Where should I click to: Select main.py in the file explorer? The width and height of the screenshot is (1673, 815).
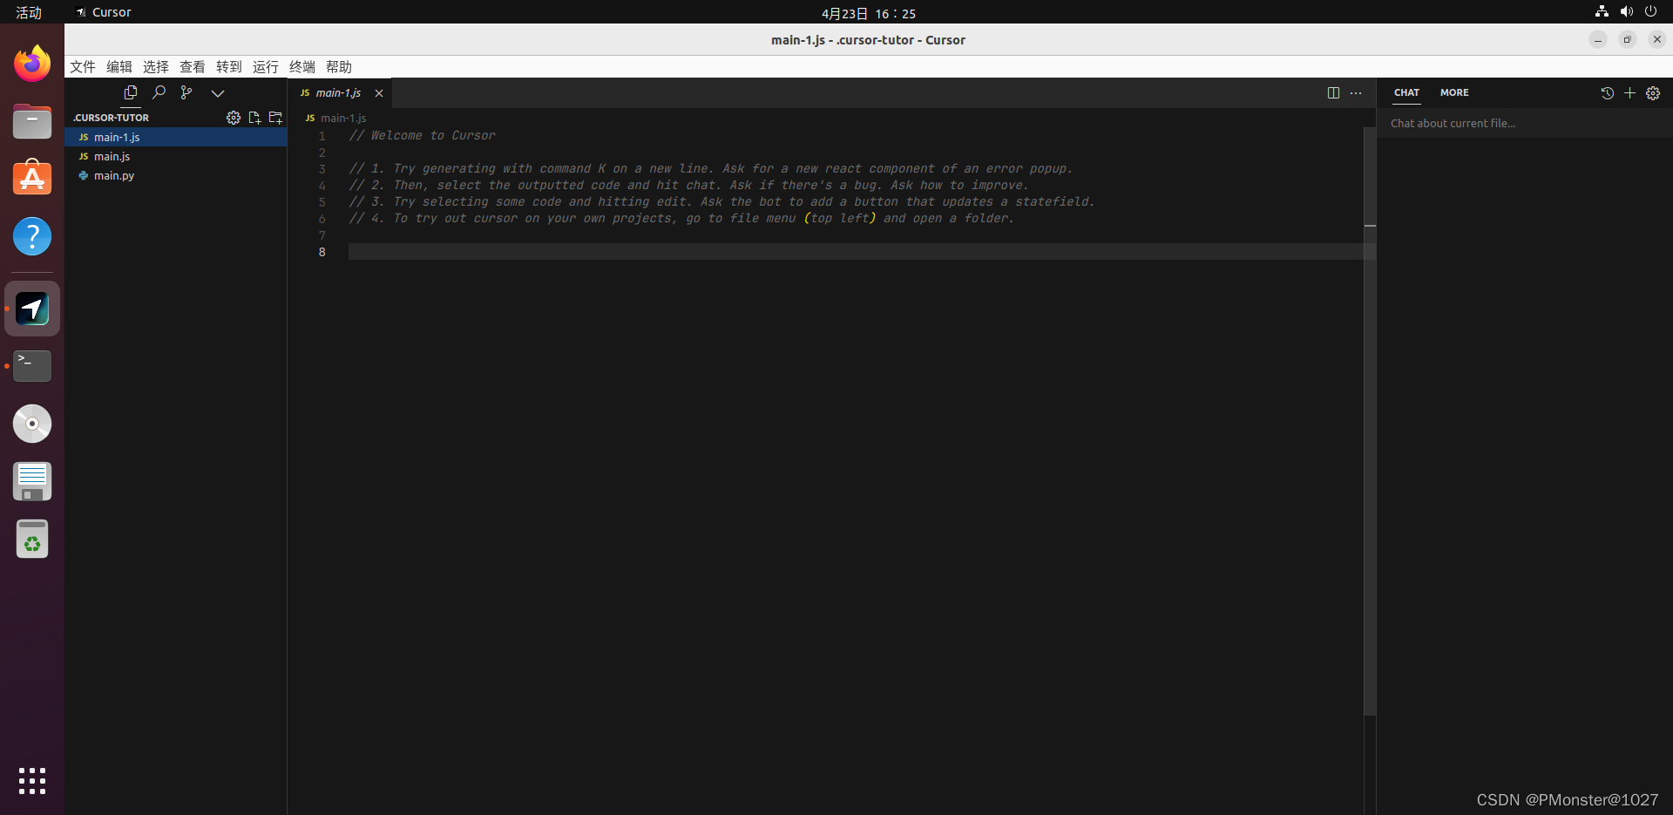(x=114, y=175)
